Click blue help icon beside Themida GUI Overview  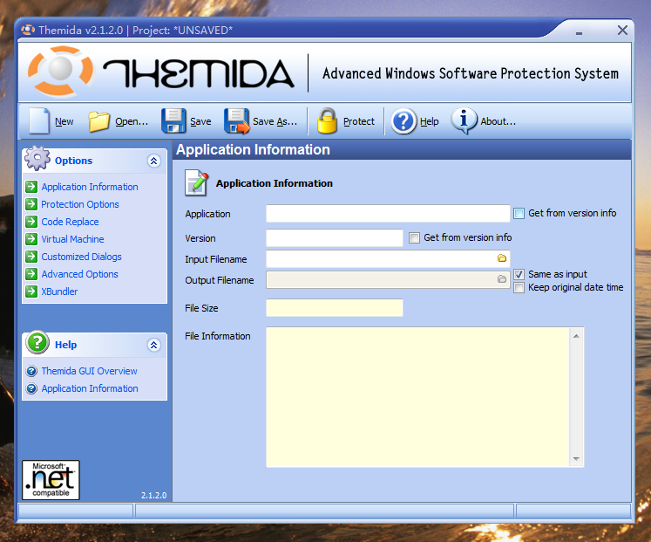point(31,371)
